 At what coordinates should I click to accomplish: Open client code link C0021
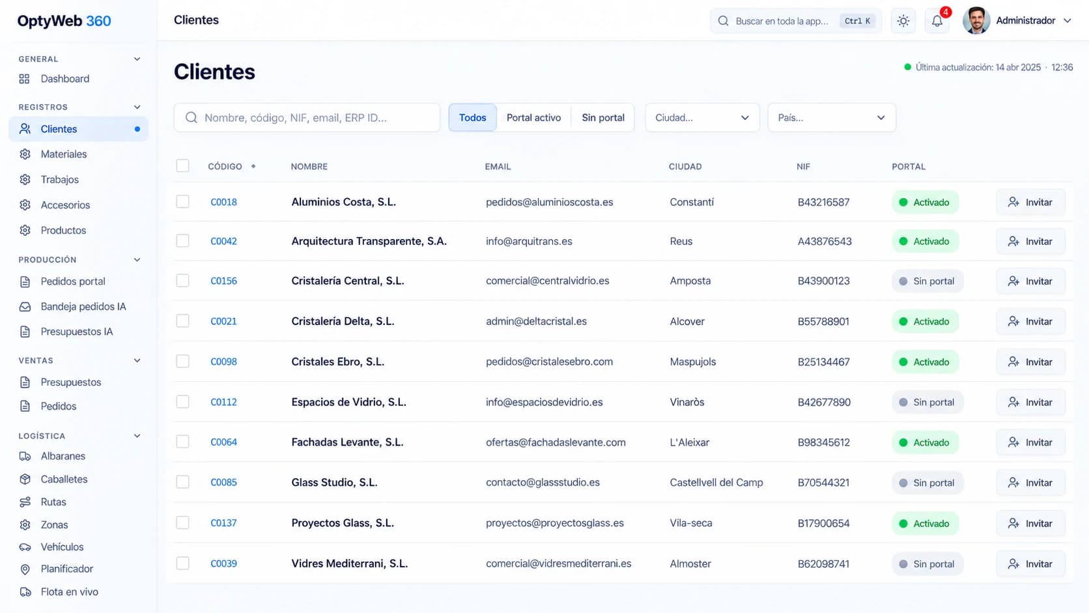point(223,321)
